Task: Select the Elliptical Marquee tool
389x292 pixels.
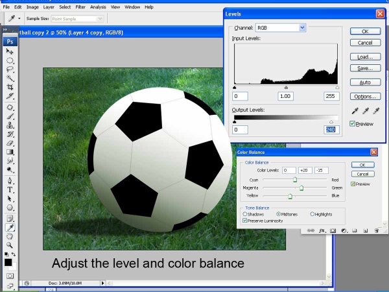Action: pos(10,60)
